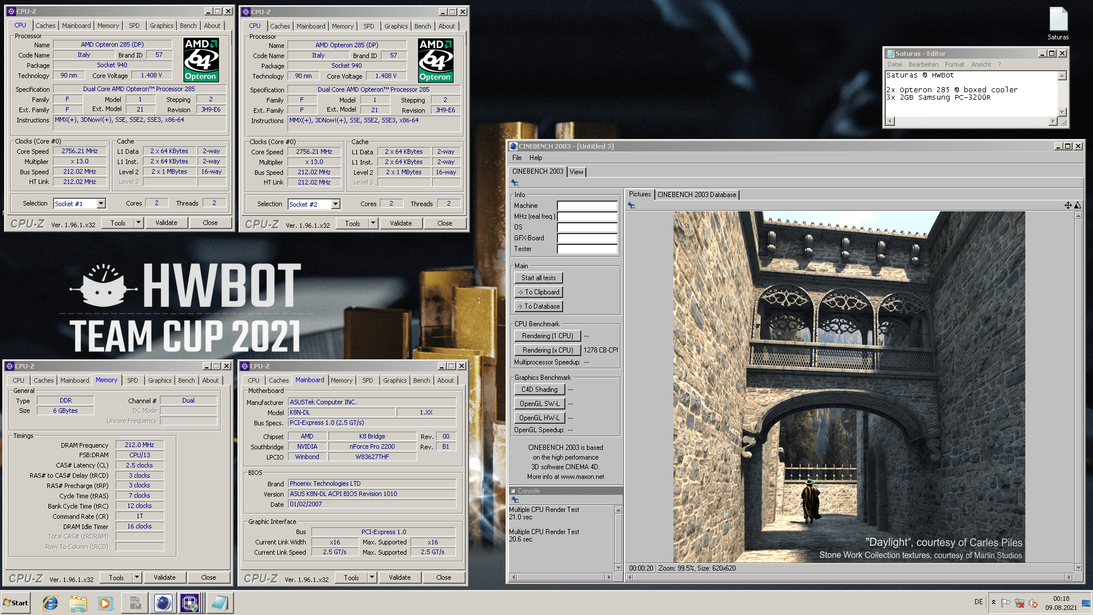
Task: Click the CINEBENCH picture horizontal scrollbar
Action: [x=849, y=577]
